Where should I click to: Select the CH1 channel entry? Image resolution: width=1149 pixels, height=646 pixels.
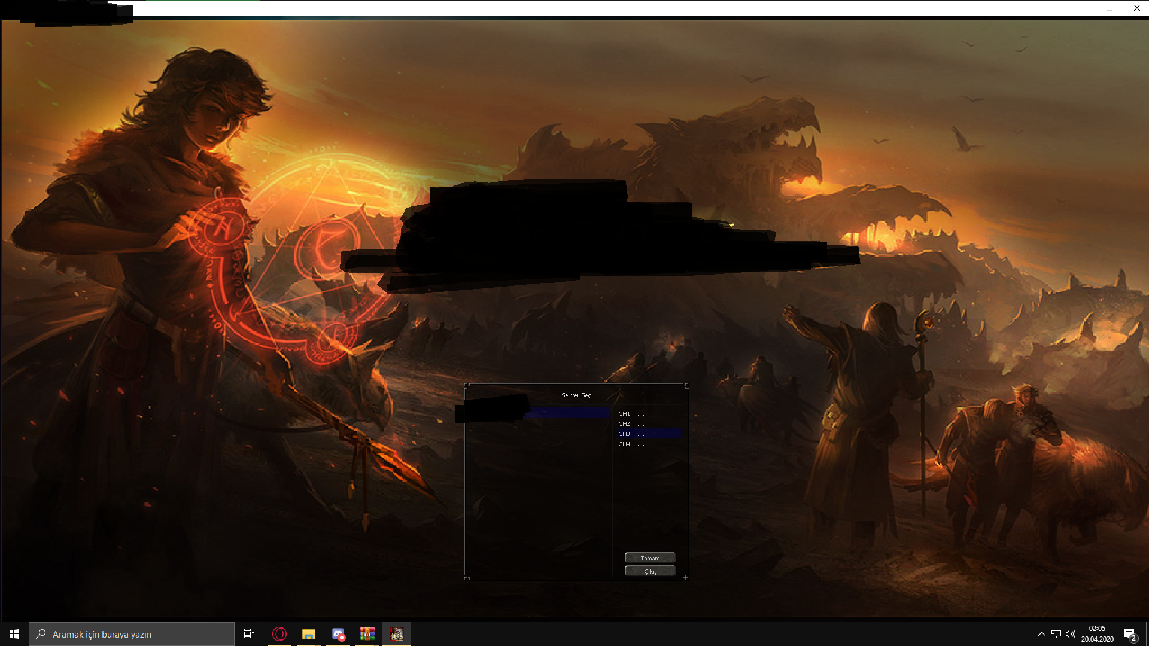(649, 414)
